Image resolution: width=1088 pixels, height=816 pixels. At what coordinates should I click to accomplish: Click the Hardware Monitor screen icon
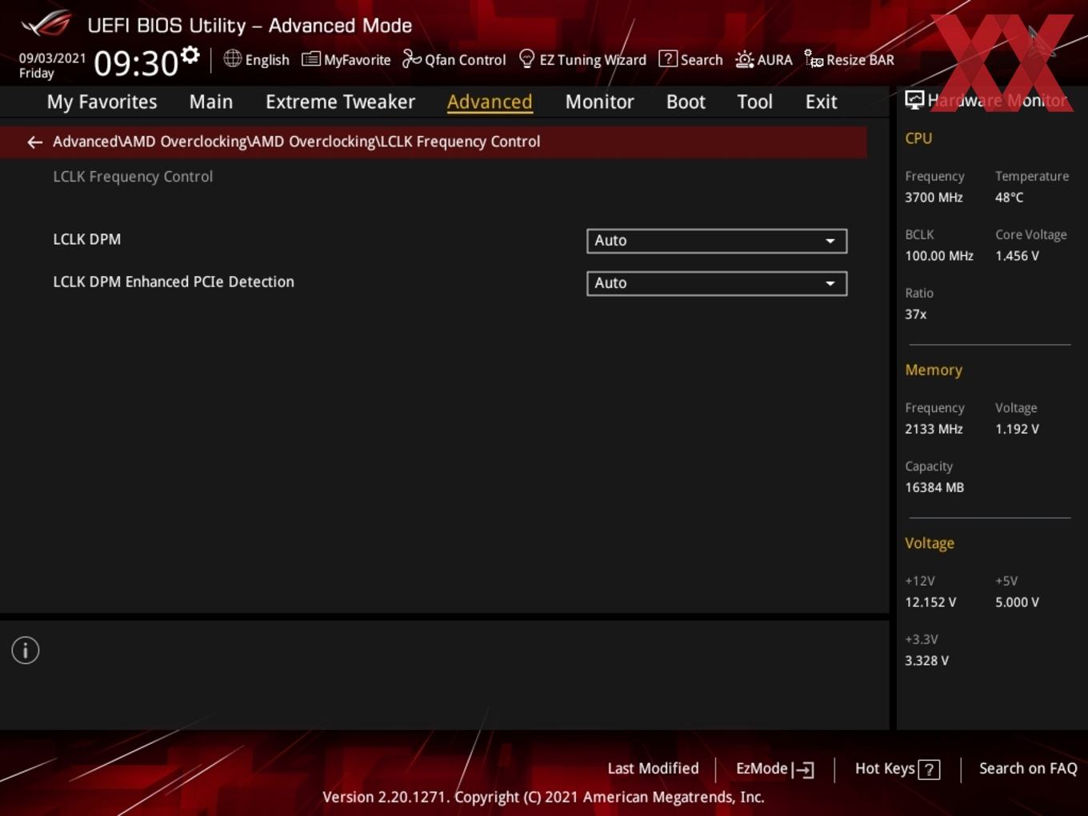tap(914, 100)
